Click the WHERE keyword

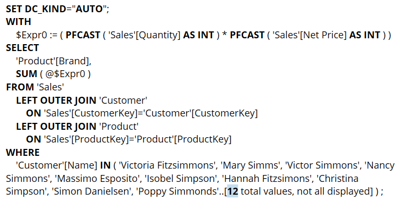coord(23,153)
